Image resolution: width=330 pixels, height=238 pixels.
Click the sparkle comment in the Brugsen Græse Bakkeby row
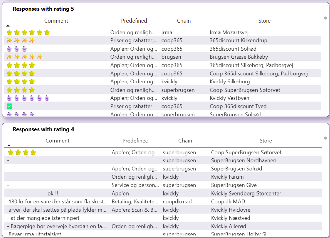(24, 57)
